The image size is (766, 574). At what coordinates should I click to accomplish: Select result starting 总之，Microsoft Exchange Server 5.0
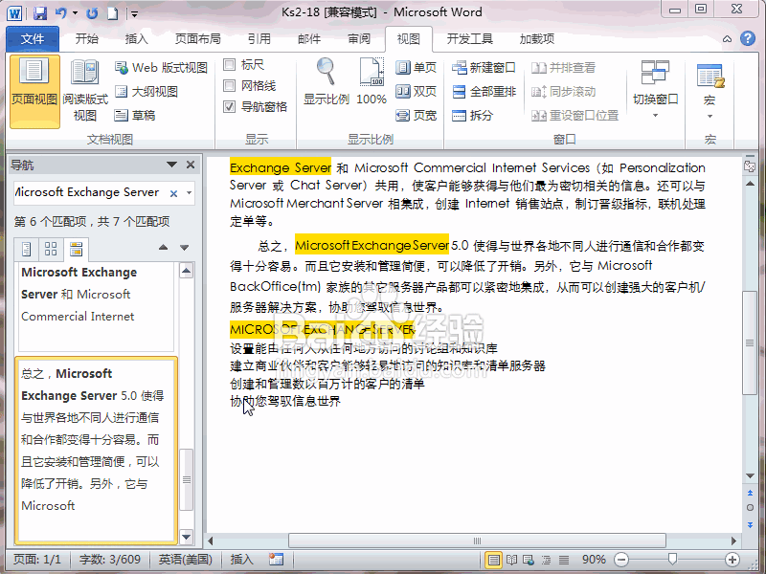97,451
